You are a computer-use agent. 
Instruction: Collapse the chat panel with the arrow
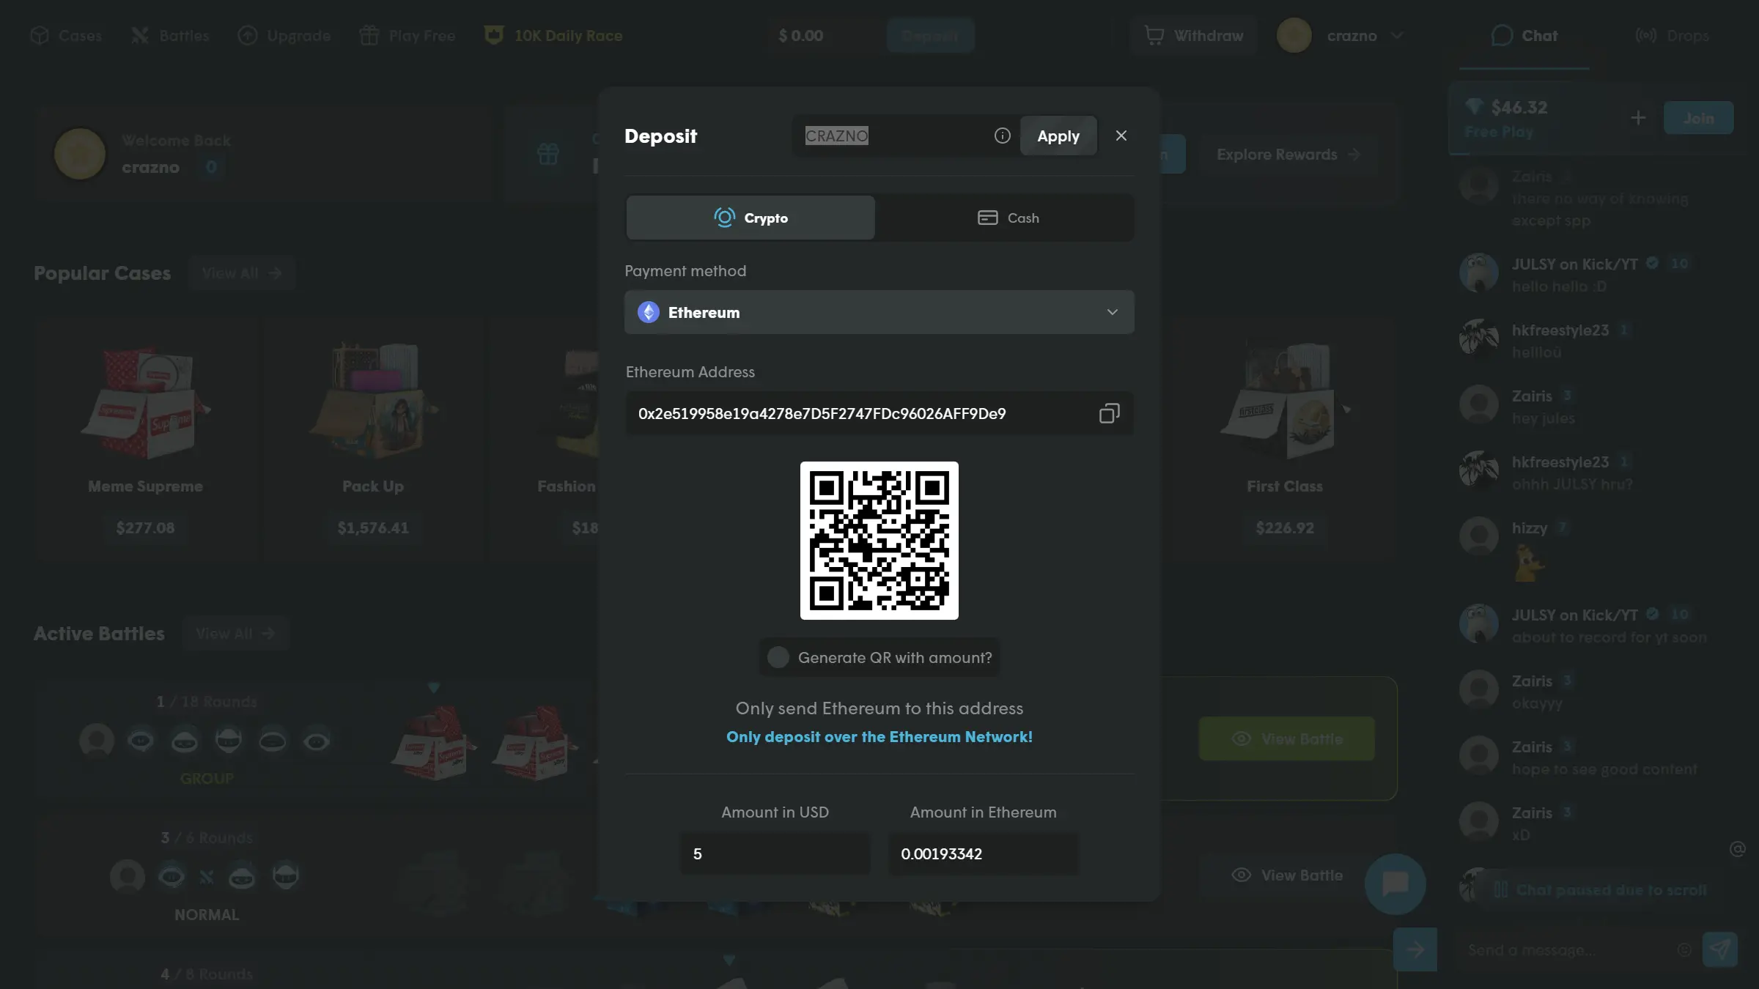pos(1415,949)
